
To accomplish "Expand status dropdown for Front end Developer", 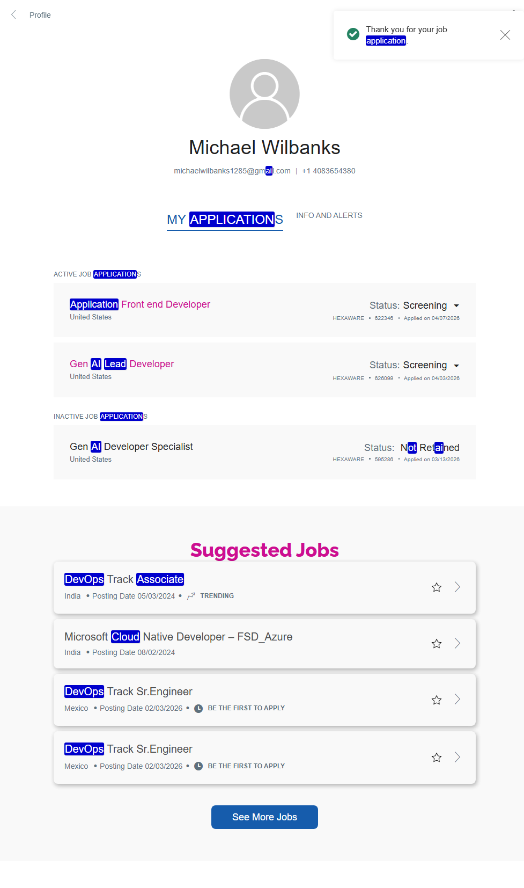I will point(456,305).
